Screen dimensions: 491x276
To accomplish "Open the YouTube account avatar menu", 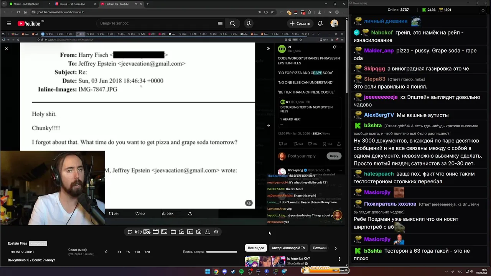I will pyautogui.click(x=334, y=23).
